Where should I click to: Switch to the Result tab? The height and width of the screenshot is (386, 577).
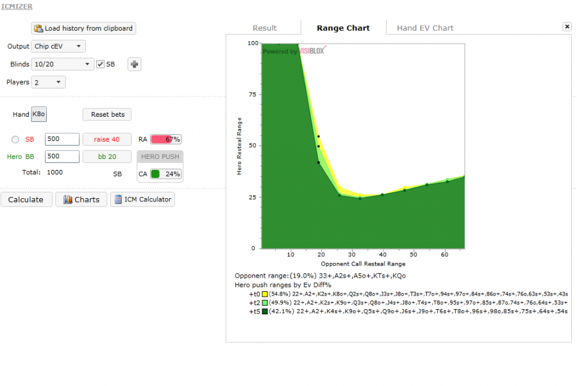(264, 28)
